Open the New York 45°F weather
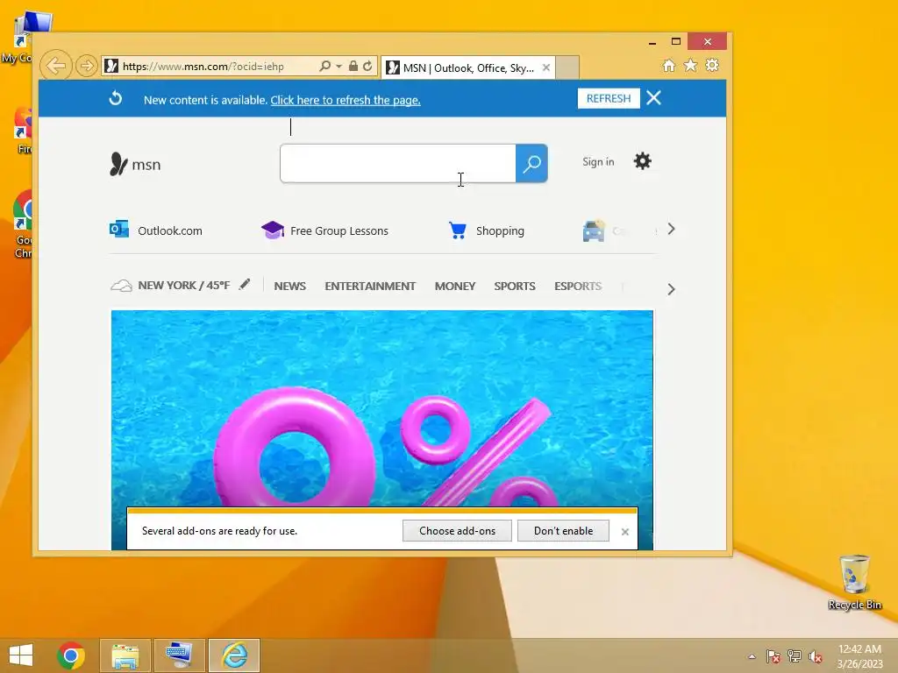Viewport: 898px width, 673px height. (184, 285)
